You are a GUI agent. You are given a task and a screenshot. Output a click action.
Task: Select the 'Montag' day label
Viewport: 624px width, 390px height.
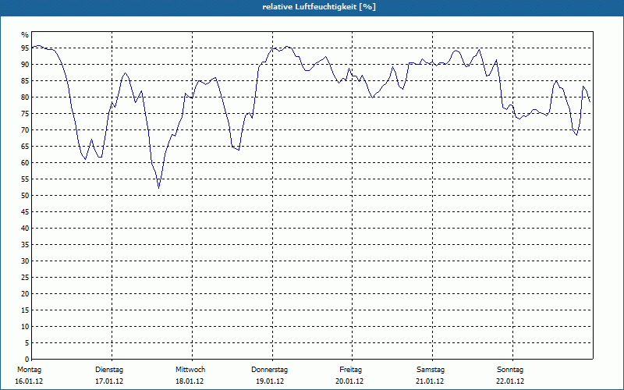(x=29, y=370)
